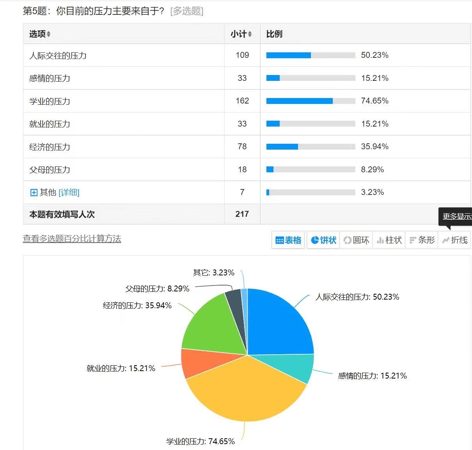
Task: Open the 其他 [详细] details link
Action: (x=69, y=193)
